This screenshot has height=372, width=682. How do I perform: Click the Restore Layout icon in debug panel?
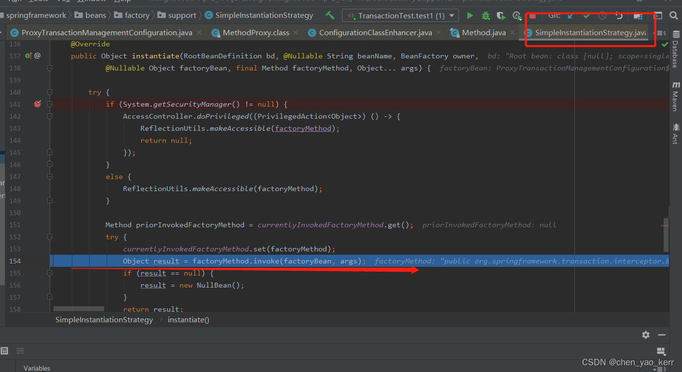click(x=661, y=351)
